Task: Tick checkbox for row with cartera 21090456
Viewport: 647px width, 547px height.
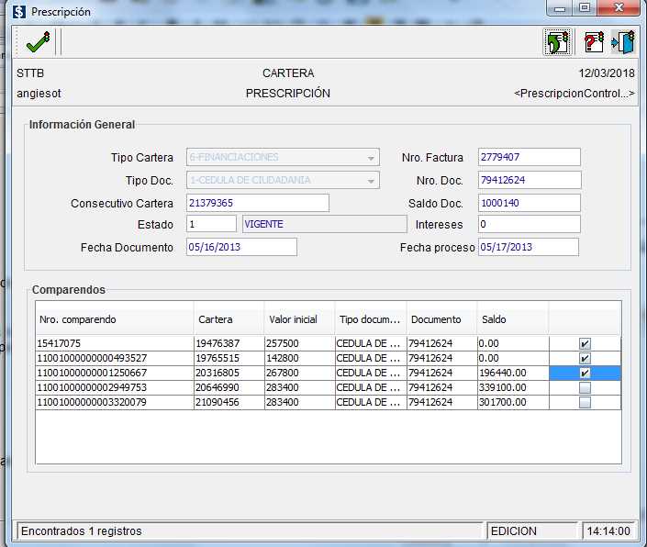Action: (585, 402)
